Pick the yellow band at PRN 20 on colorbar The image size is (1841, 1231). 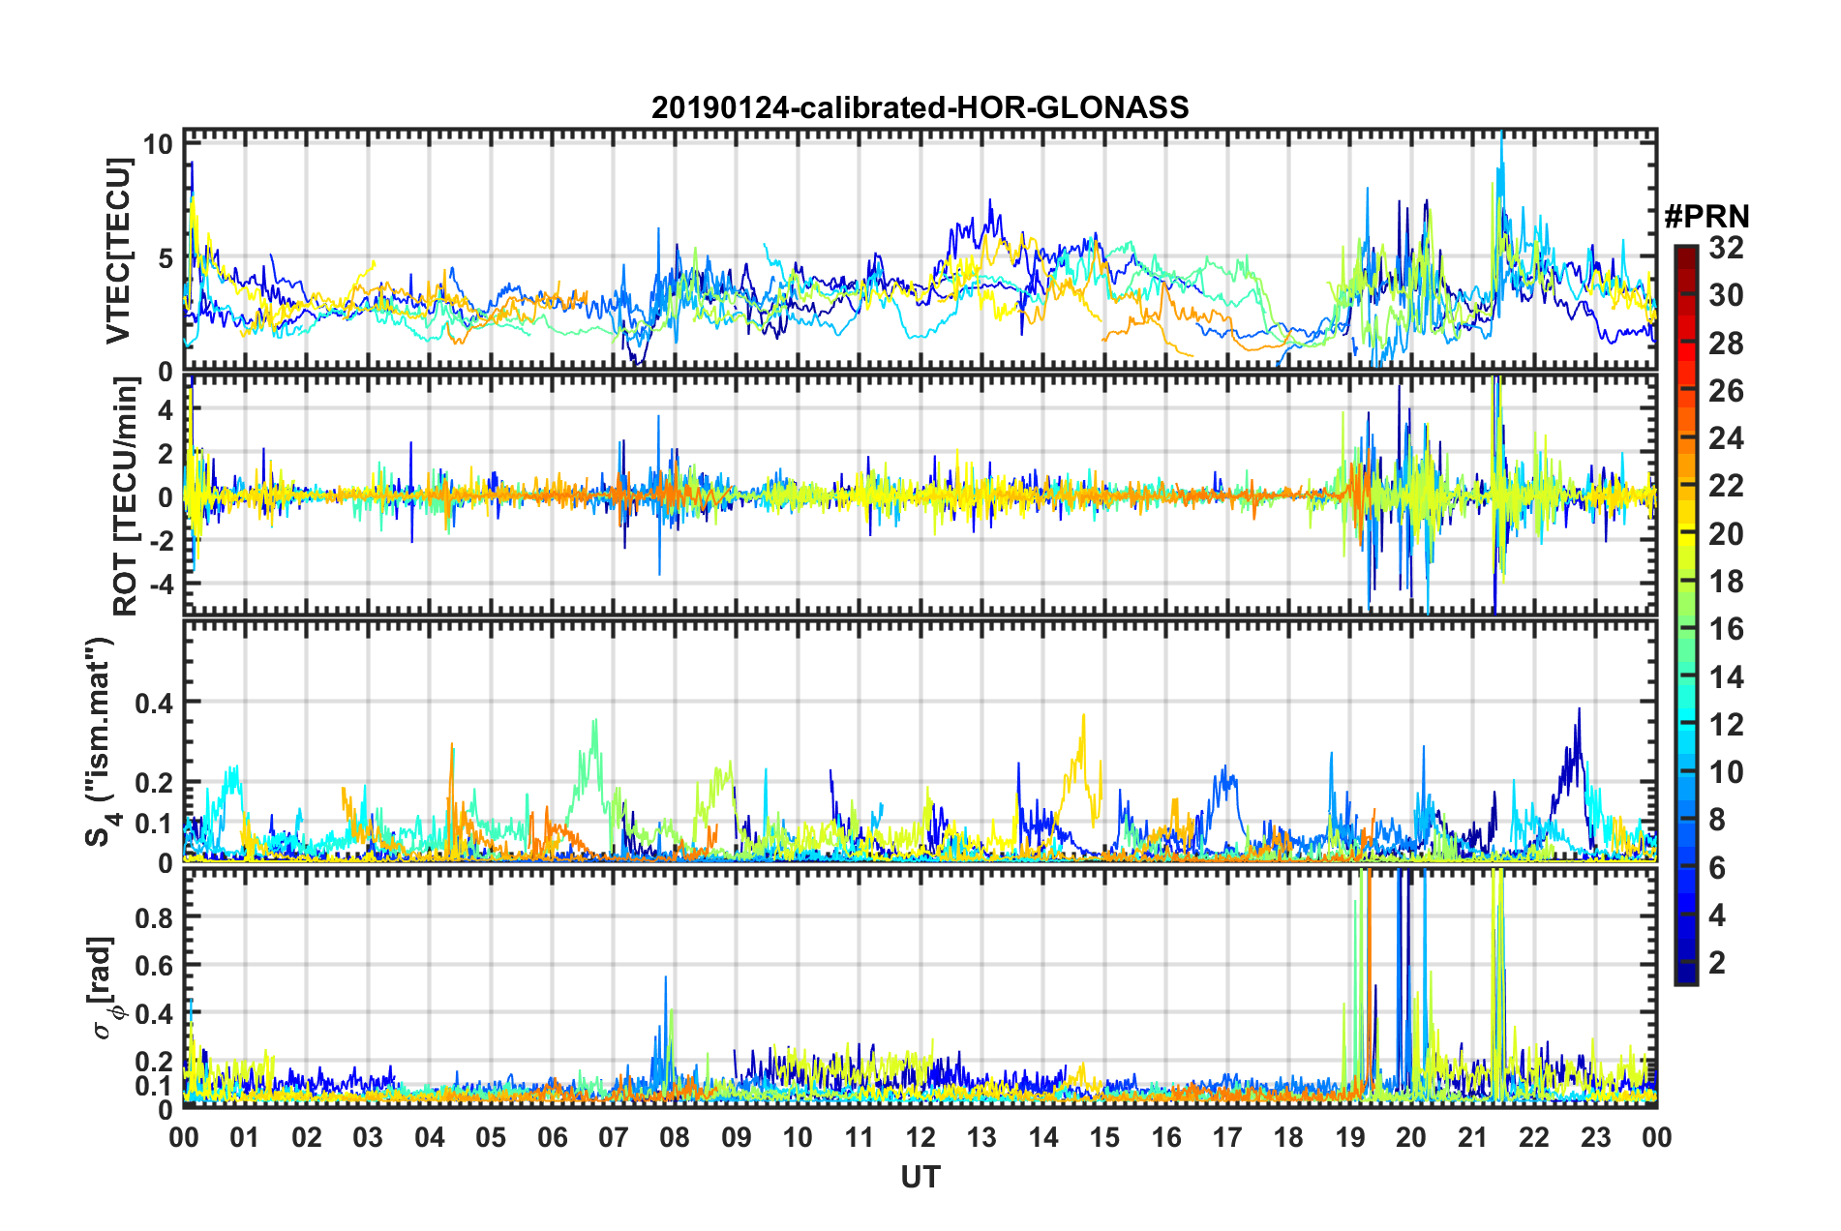1685,533
